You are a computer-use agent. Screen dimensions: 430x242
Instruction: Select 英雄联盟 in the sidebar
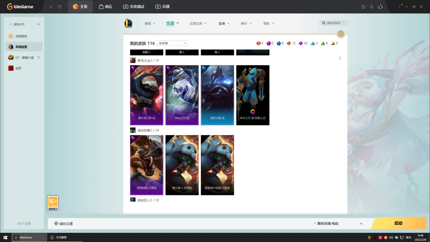pyautogui.click(x=24, y=47)
